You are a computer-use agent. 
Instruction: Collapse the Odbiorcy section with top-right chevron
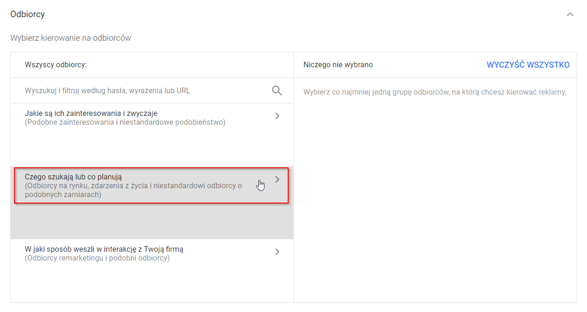(570, 14)
